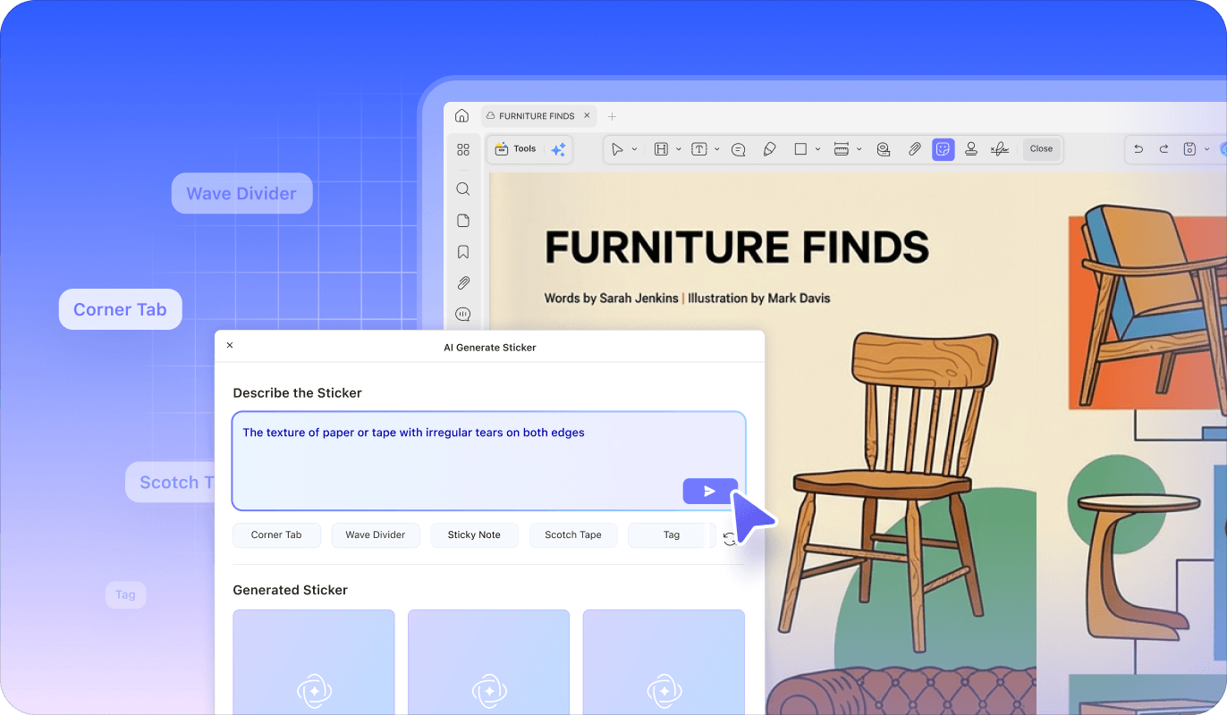Image resolution: width=1227 pixels, height=715 pixels.
Task: Select the highlight H tool
Action: [x=661, y=149]
